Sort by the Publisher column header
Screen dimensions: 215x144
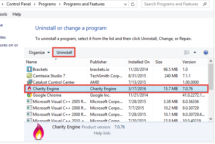(x=107, y=62)
